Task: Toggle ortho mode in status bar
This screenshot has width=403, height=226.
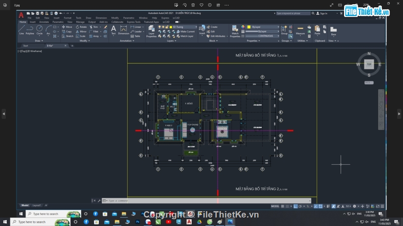Action: tap(296, 206)
